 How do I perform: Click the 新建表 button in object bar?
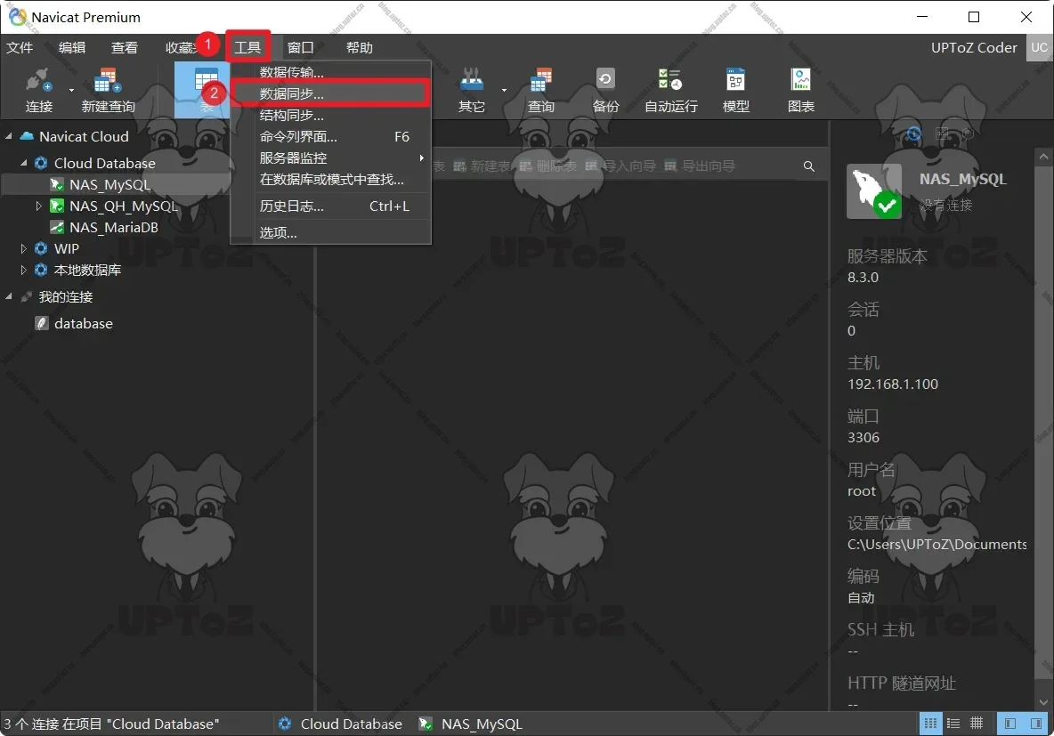click(x=482, y=166)
